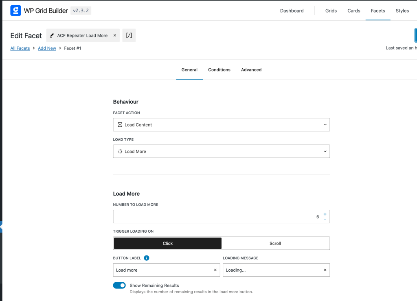Screen dimensions: 417x301
Task: Set trigger loading to Scroll
Action: coord(275,243)
